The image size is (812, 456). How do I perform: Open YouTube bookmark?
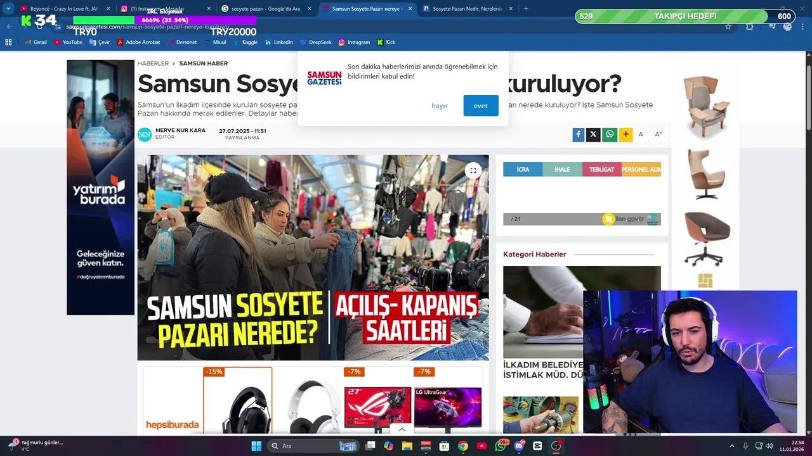click(68, 42)
